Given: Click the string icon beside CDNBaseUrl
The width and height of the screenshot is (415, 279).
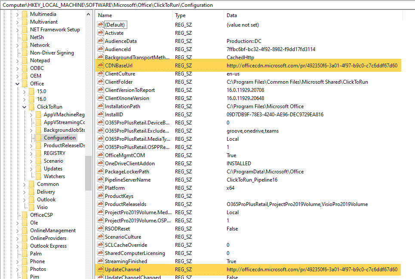Looking at the screenshot, I should pyautogui.click(x=101, y=66).
